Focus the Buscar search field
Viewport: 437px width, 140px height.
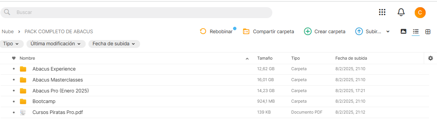(136, 12)
